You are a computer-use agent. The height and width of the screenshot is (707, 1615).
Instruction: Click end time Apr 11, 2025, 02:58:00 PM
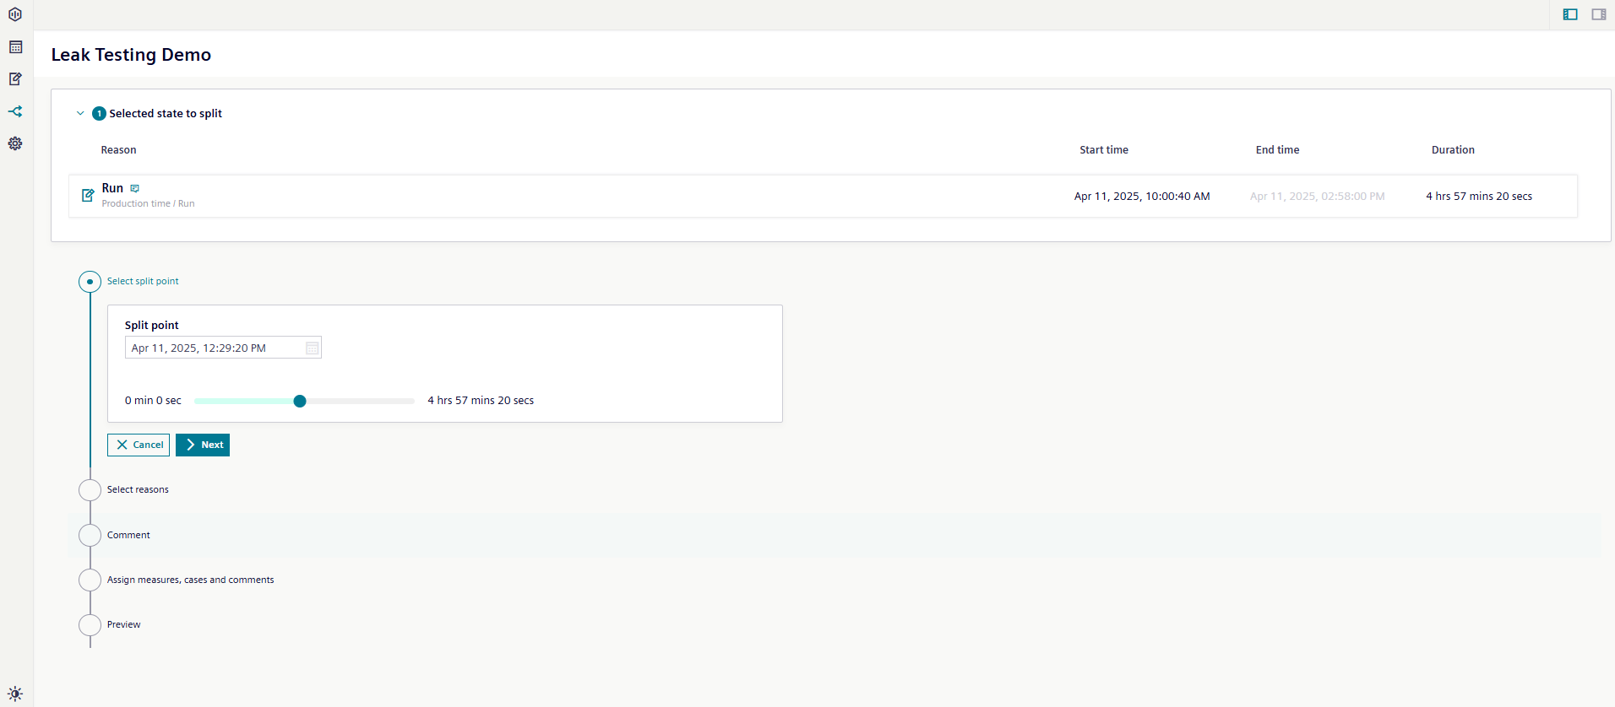1317,196
